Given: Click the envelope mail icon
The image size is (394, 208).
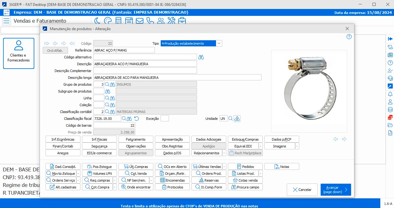Looking at the screenshot, I should click(140, 21).
